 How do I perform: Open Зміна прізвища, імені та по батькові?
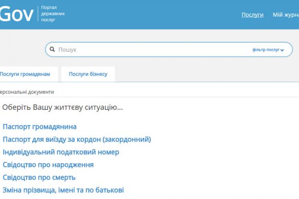click(x=63, y=190)
